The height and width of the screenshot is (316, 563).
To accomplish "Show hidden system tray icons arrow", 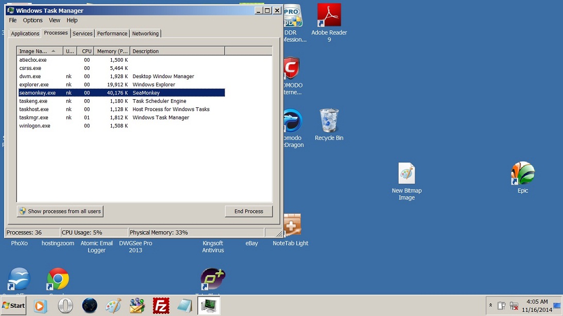I will pos(490,306).
